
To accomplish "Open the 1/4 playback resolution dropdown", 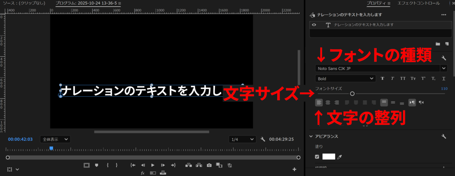I will pos(242,139).
